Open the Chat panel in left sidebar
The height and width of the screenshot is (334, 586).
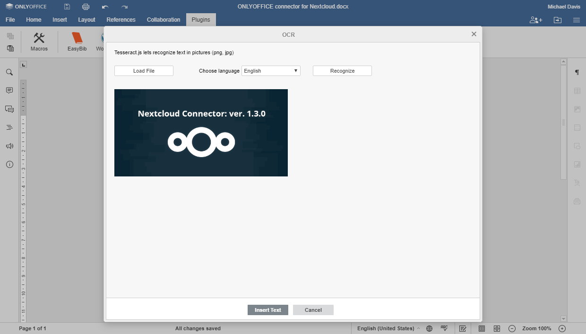tap(9, 109)
